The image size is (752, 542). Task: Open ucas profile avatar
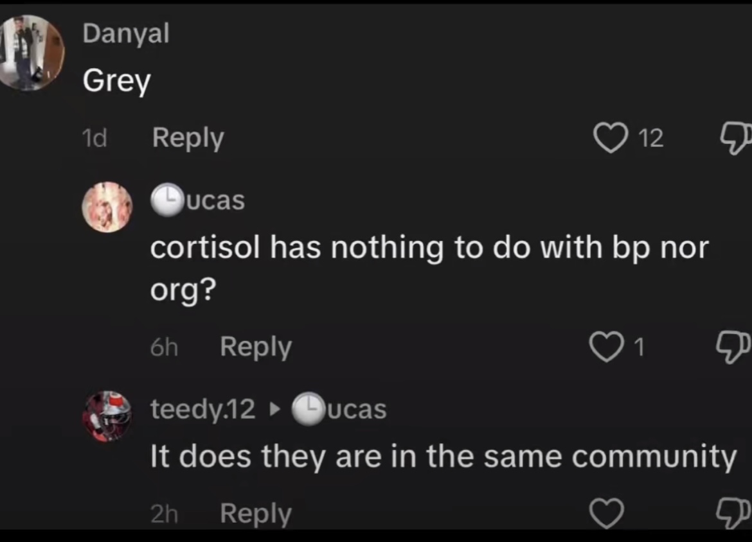(107, 207)
